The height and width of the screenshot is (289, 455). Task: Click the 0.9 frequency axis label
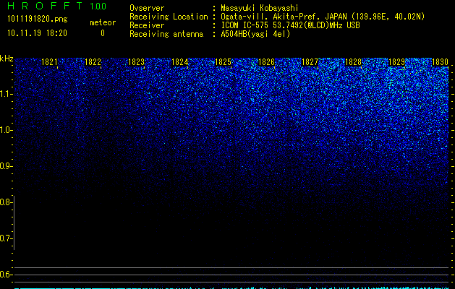(5, 166)
